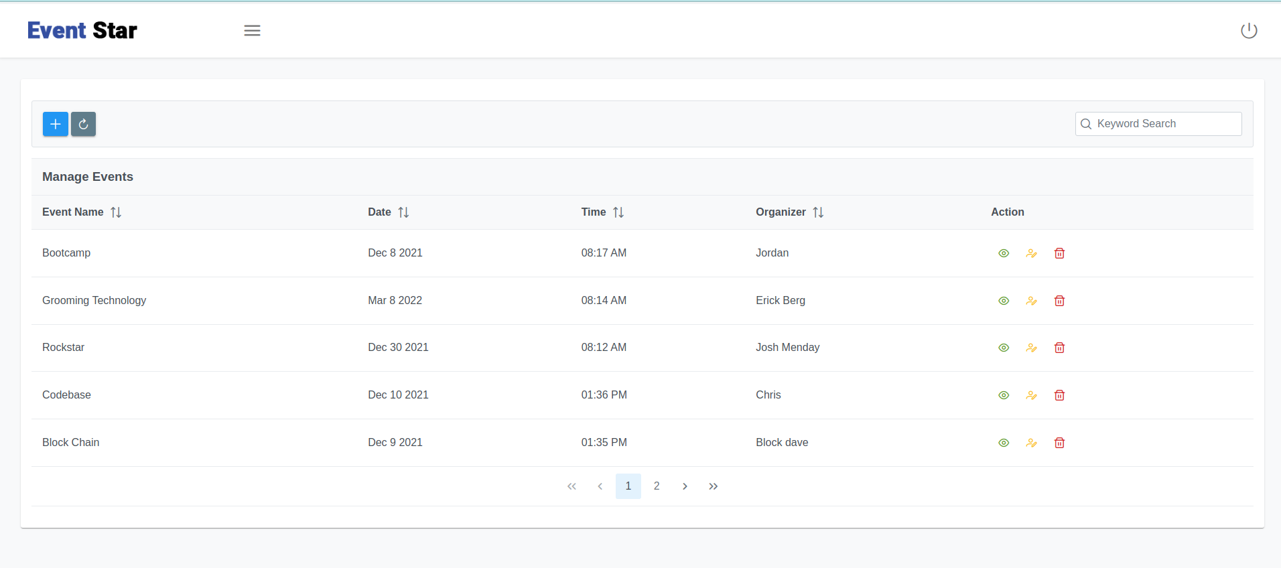The height and width of the screenshot is (568, 1281).
Task: Go to next page of events
Action: (x=685, y=486)
